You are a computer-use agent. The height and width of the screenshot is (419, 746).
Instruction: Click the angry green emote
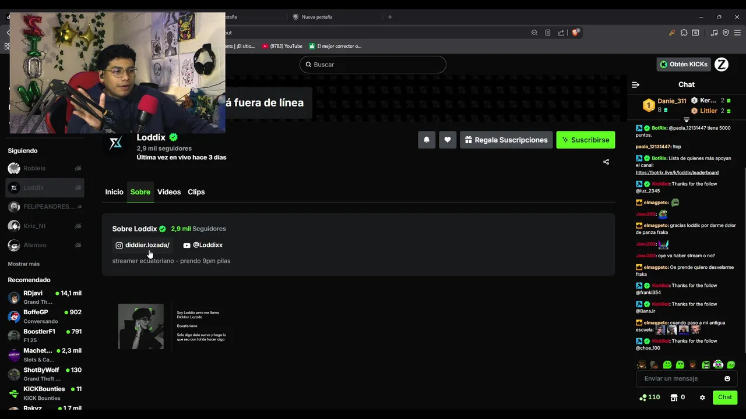click(706, 365)
